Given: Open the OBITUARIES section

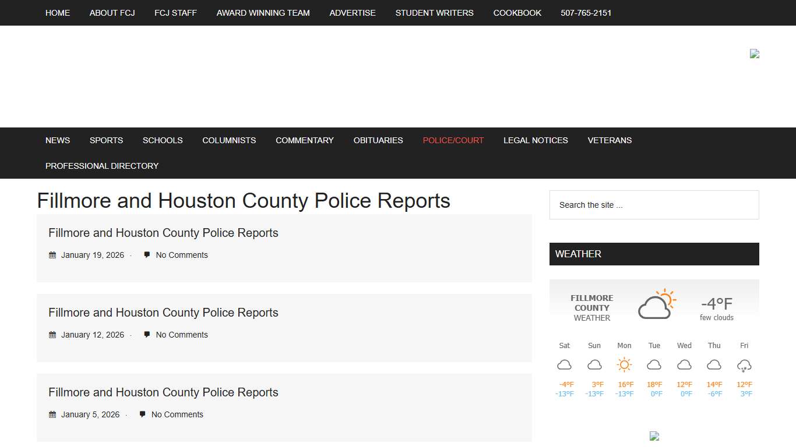Looking at the screenshot, I should tap(378, 140).
